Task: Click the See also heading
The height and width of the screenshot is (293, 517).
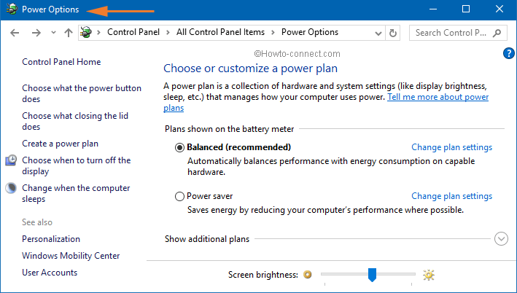Action: pyautogui.click(x=37, y=222)
